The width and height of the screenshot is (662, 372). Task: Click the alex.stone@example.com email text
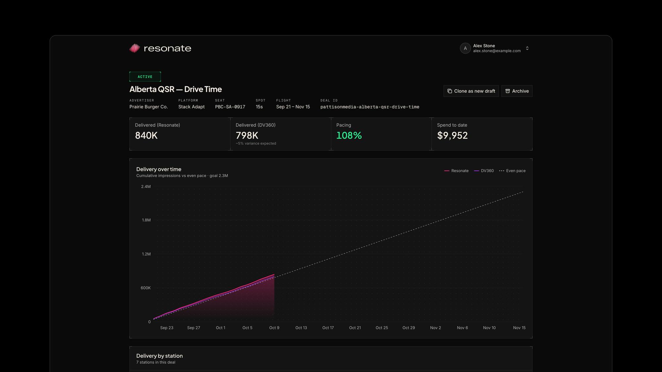click(x=497, y=51)
